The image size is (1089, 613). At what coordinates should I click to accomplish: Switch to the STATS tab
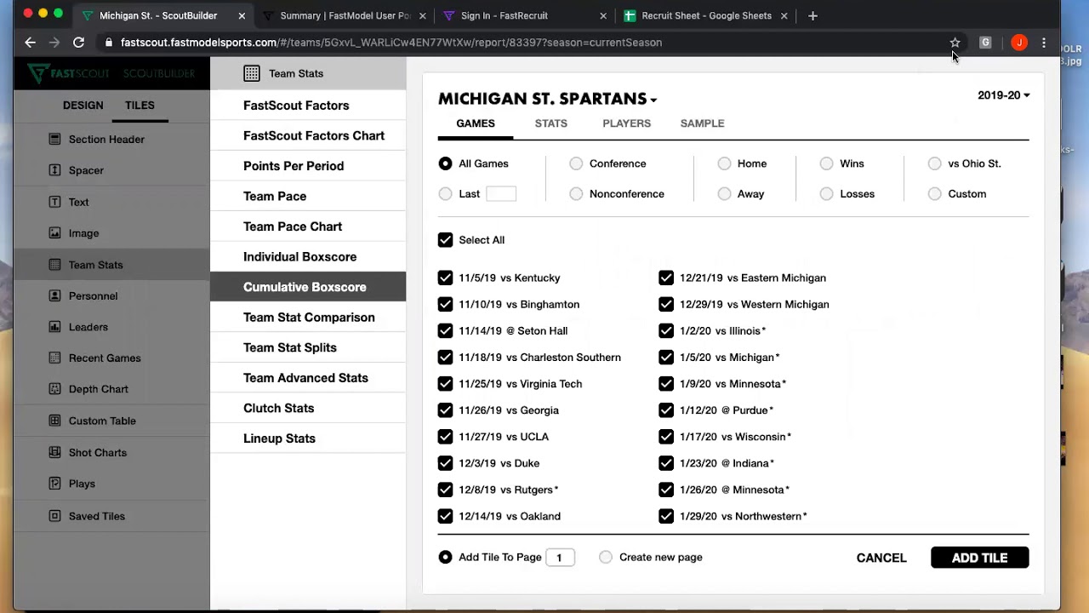(550, 123)
